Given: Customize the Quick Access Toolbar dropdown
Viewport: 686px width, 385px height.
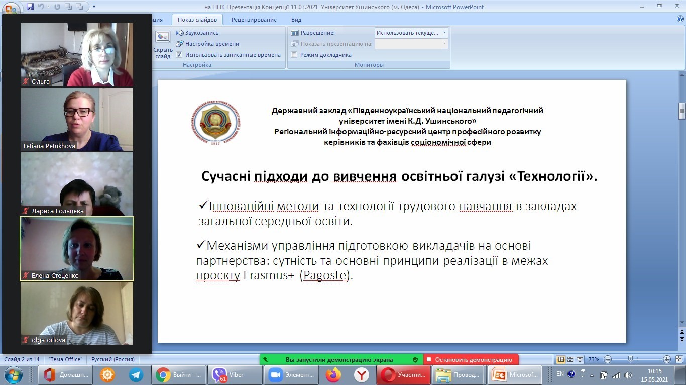Looking at the screenshot, I should pos(94,7).
